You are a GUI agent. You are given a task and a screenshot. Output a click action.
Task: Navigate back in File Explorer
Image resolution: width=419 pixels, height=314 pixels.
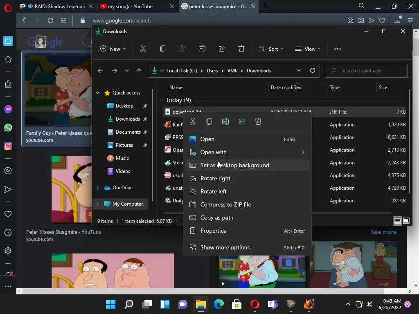[x=100, y=71]
